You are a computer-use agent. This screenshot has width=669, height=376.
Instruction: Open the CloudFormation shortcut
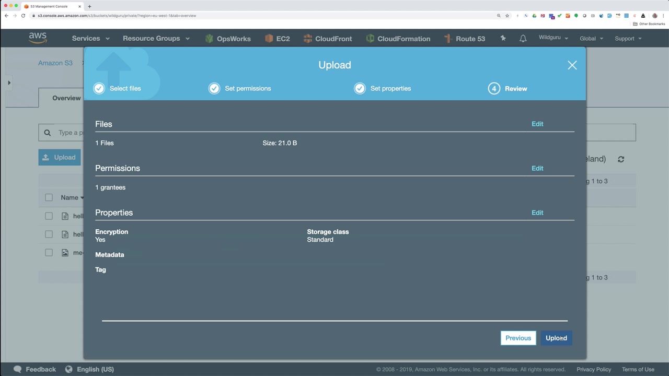[x=398, y=39]
